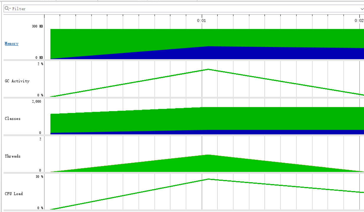Click the green Threads graph peak

(x=208, y=155)
